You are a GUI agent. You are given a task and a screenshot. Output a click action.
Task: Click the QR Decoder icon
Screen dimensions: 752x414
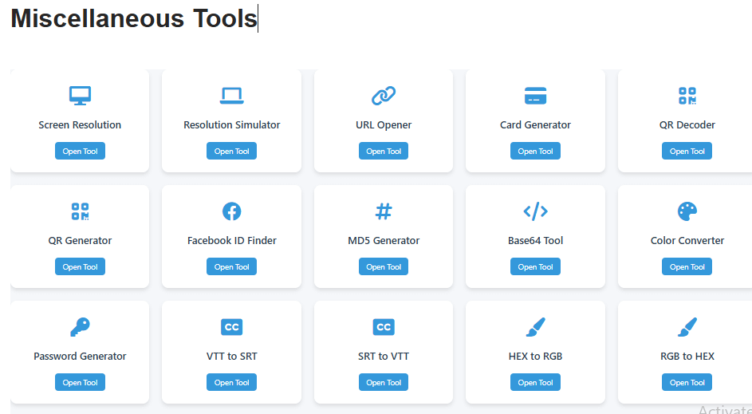pyautogui.click(x=687, y=96)
